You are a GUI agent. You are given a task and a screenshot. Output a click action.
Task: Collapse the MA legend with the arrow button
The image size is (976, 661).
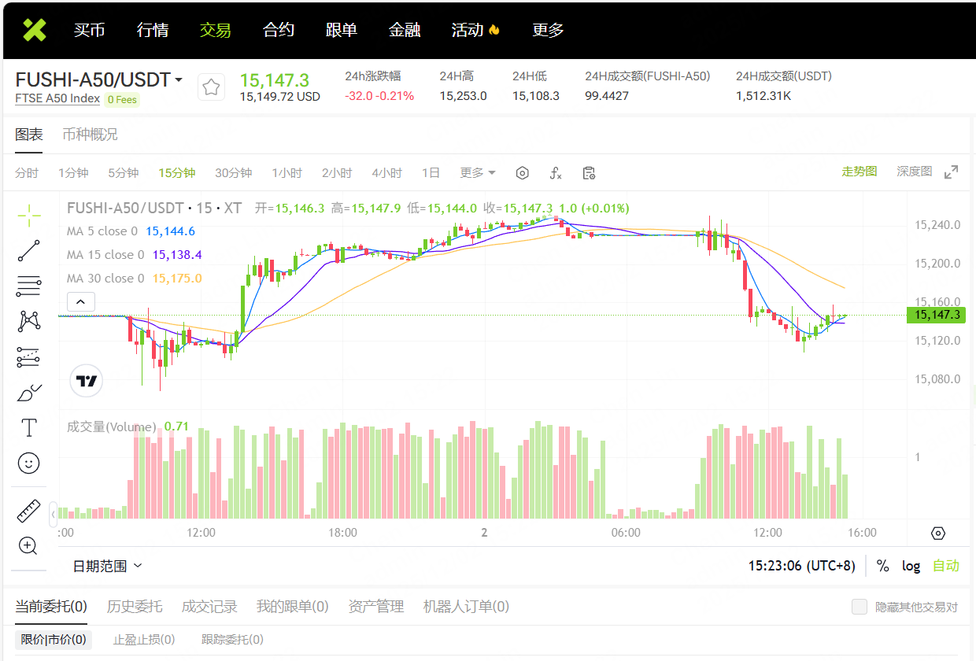[x=80, y=301]
